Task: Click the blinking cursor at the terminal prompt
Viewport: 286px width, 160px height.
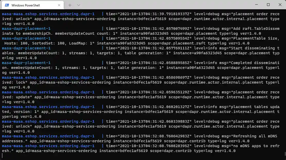Action: (2, 155)
